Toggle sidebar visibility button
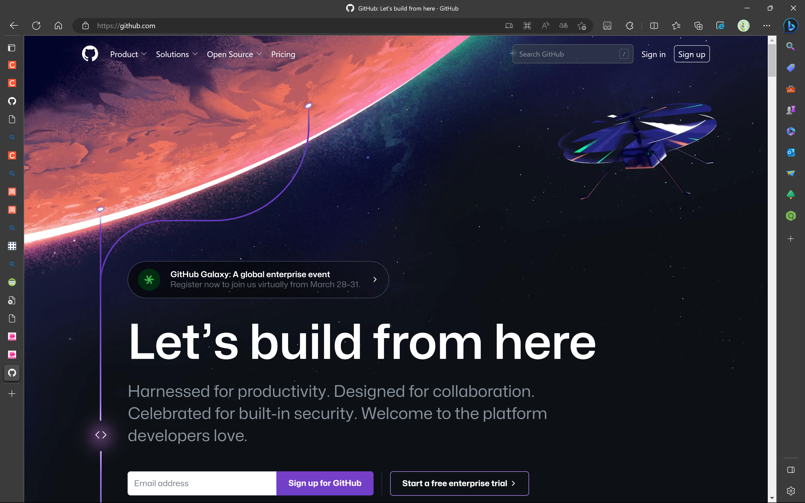 [791, 470]
